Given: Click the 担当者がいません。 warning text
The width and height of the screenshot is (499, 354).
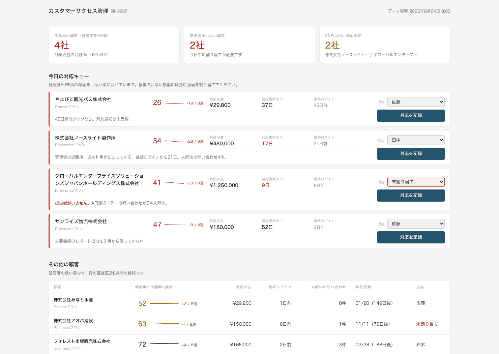Looking at the screenshot, I should point(72,203).
